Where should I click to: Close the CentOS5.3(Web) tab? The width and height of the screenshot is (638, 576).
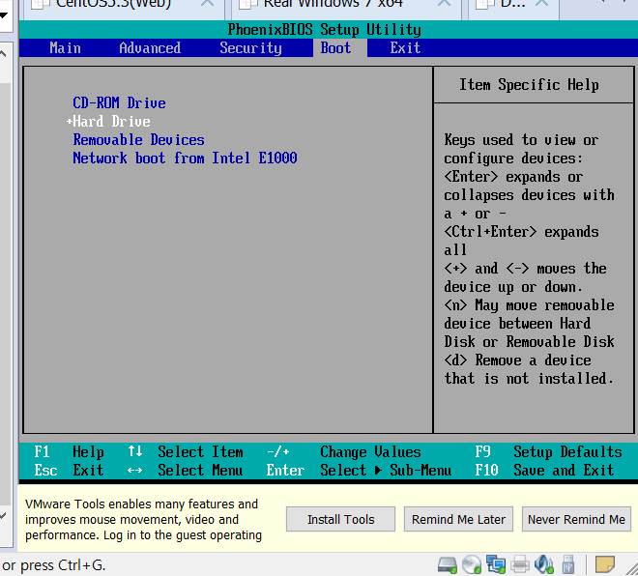(x=207, y=3)
